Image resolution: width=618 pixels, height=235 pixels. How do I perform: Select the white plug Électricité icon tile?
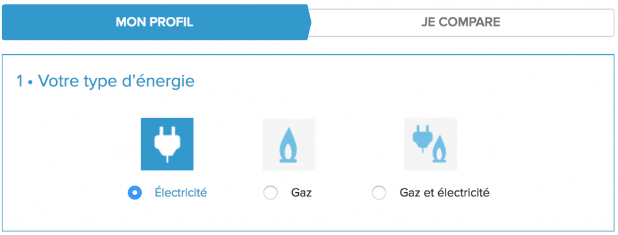tap(167, 144)
